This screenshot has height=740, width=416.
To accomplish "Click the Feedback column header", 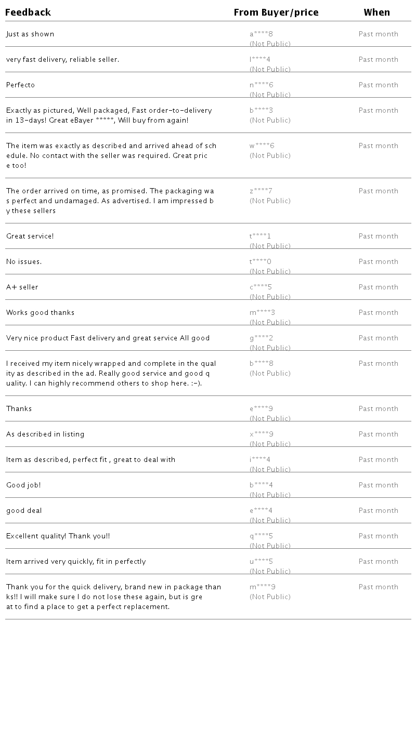I will (x=28, y=12).
